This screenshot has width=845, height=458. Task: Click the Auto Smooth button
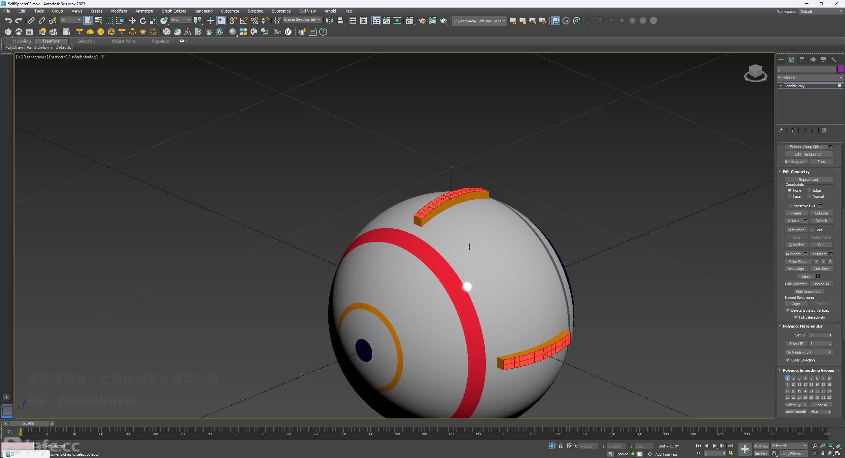[x=796, y=412]
